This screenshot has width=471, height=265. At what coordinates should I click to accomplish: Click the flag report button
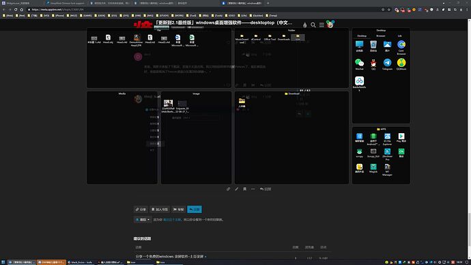pyautogui.click(x=178, y=210)
